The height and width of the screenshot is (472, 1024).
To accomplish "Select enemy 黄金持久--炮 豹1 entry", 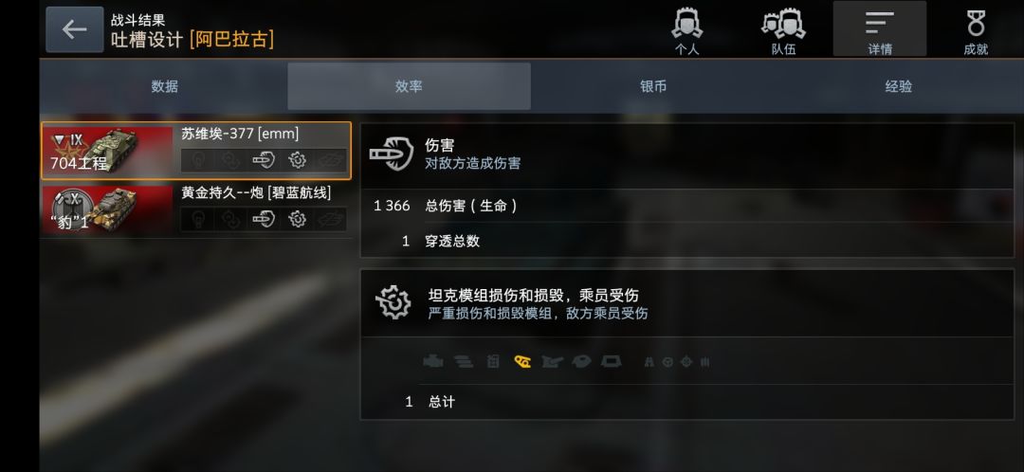I will (196, 209).
